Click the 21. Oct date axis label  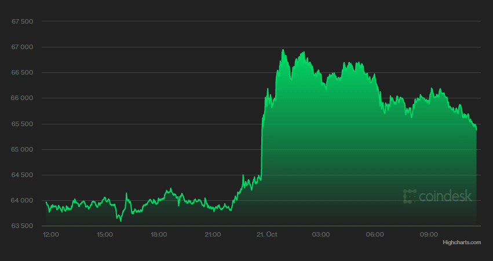coord(267,234)
